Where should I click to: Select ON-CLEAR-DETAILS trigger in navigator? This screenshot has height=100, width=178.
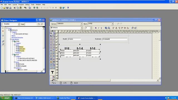(x=22, y=34)
